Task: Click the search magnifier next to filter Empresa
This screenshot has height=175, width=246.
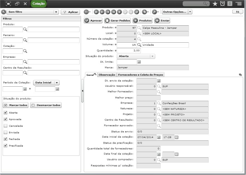Action: pos(25,62)
